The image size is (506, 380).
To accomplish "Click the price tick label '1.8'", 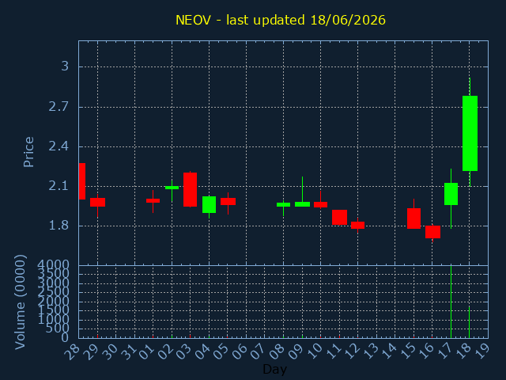I will coord(59,226).
